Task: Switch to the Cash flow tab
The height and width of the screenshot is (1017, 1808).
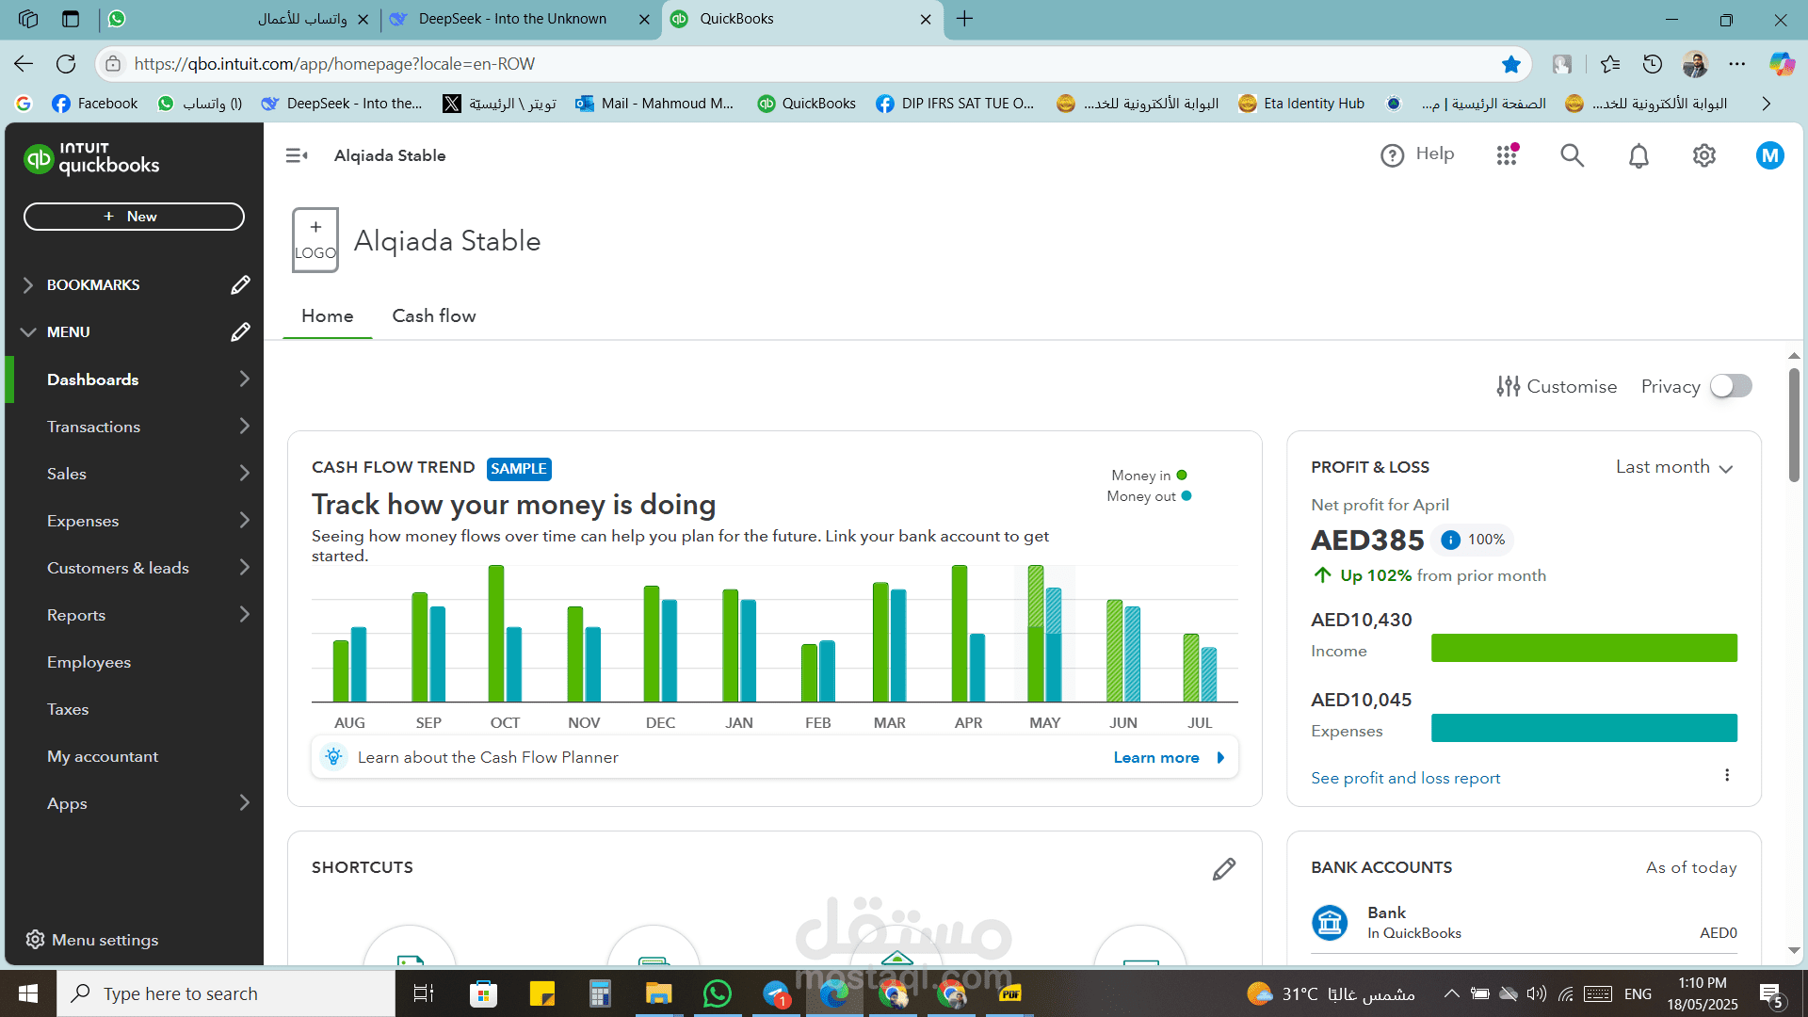Action: point(434,316)
